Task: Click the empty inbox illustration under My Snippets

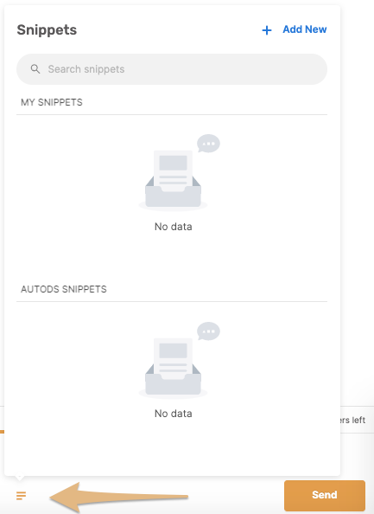Action: tap(173, 179)
